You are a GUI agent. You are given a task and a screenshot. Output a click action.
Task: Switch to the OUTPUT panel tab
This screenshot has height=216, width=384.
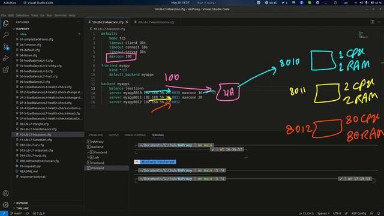click(x=113, y=135)
